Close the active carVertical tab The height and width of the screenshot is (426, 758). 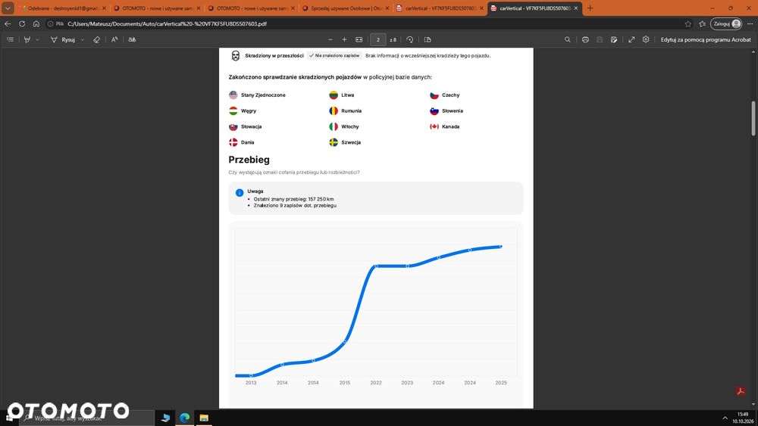(x=576, y=8)
